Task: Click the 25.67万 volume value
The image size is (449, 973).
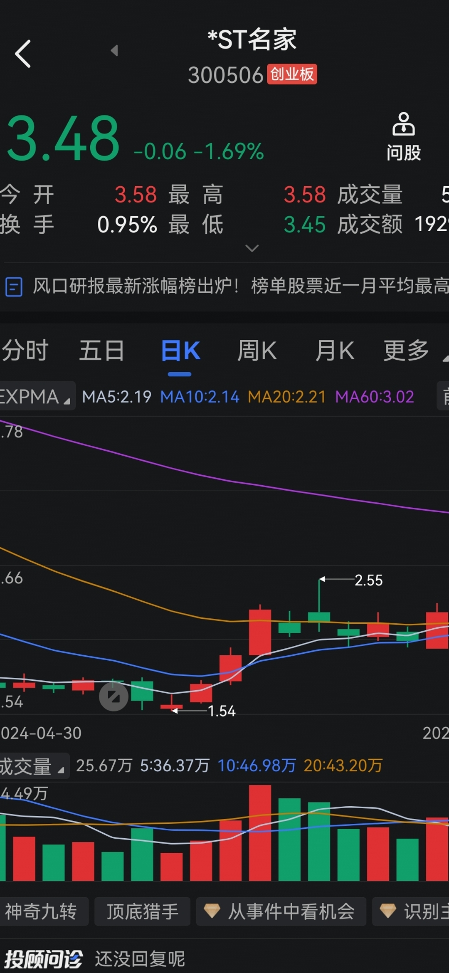Action: pos(104,766)
